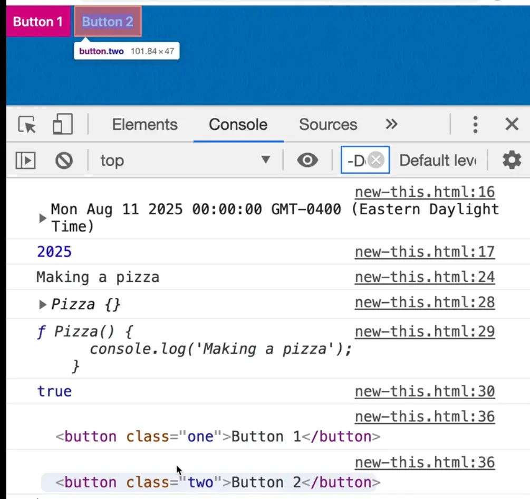Screen dimensions: 530x499
Task: Open the top JavaScript context dropdown
Action: point(185,160)
